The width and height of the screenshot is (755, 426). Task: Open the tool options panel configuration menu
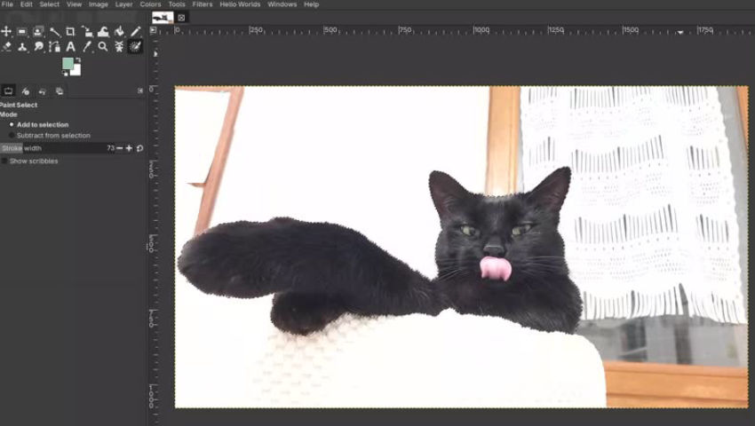[140, 91]
